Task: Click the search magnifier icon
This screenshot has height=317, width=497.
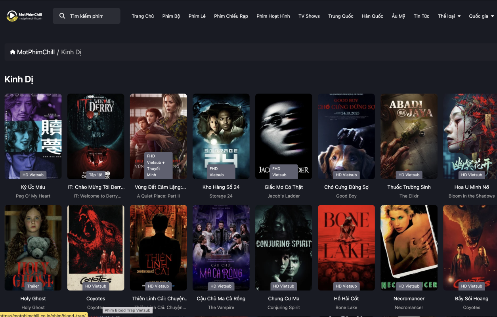Action: point(62,16)
